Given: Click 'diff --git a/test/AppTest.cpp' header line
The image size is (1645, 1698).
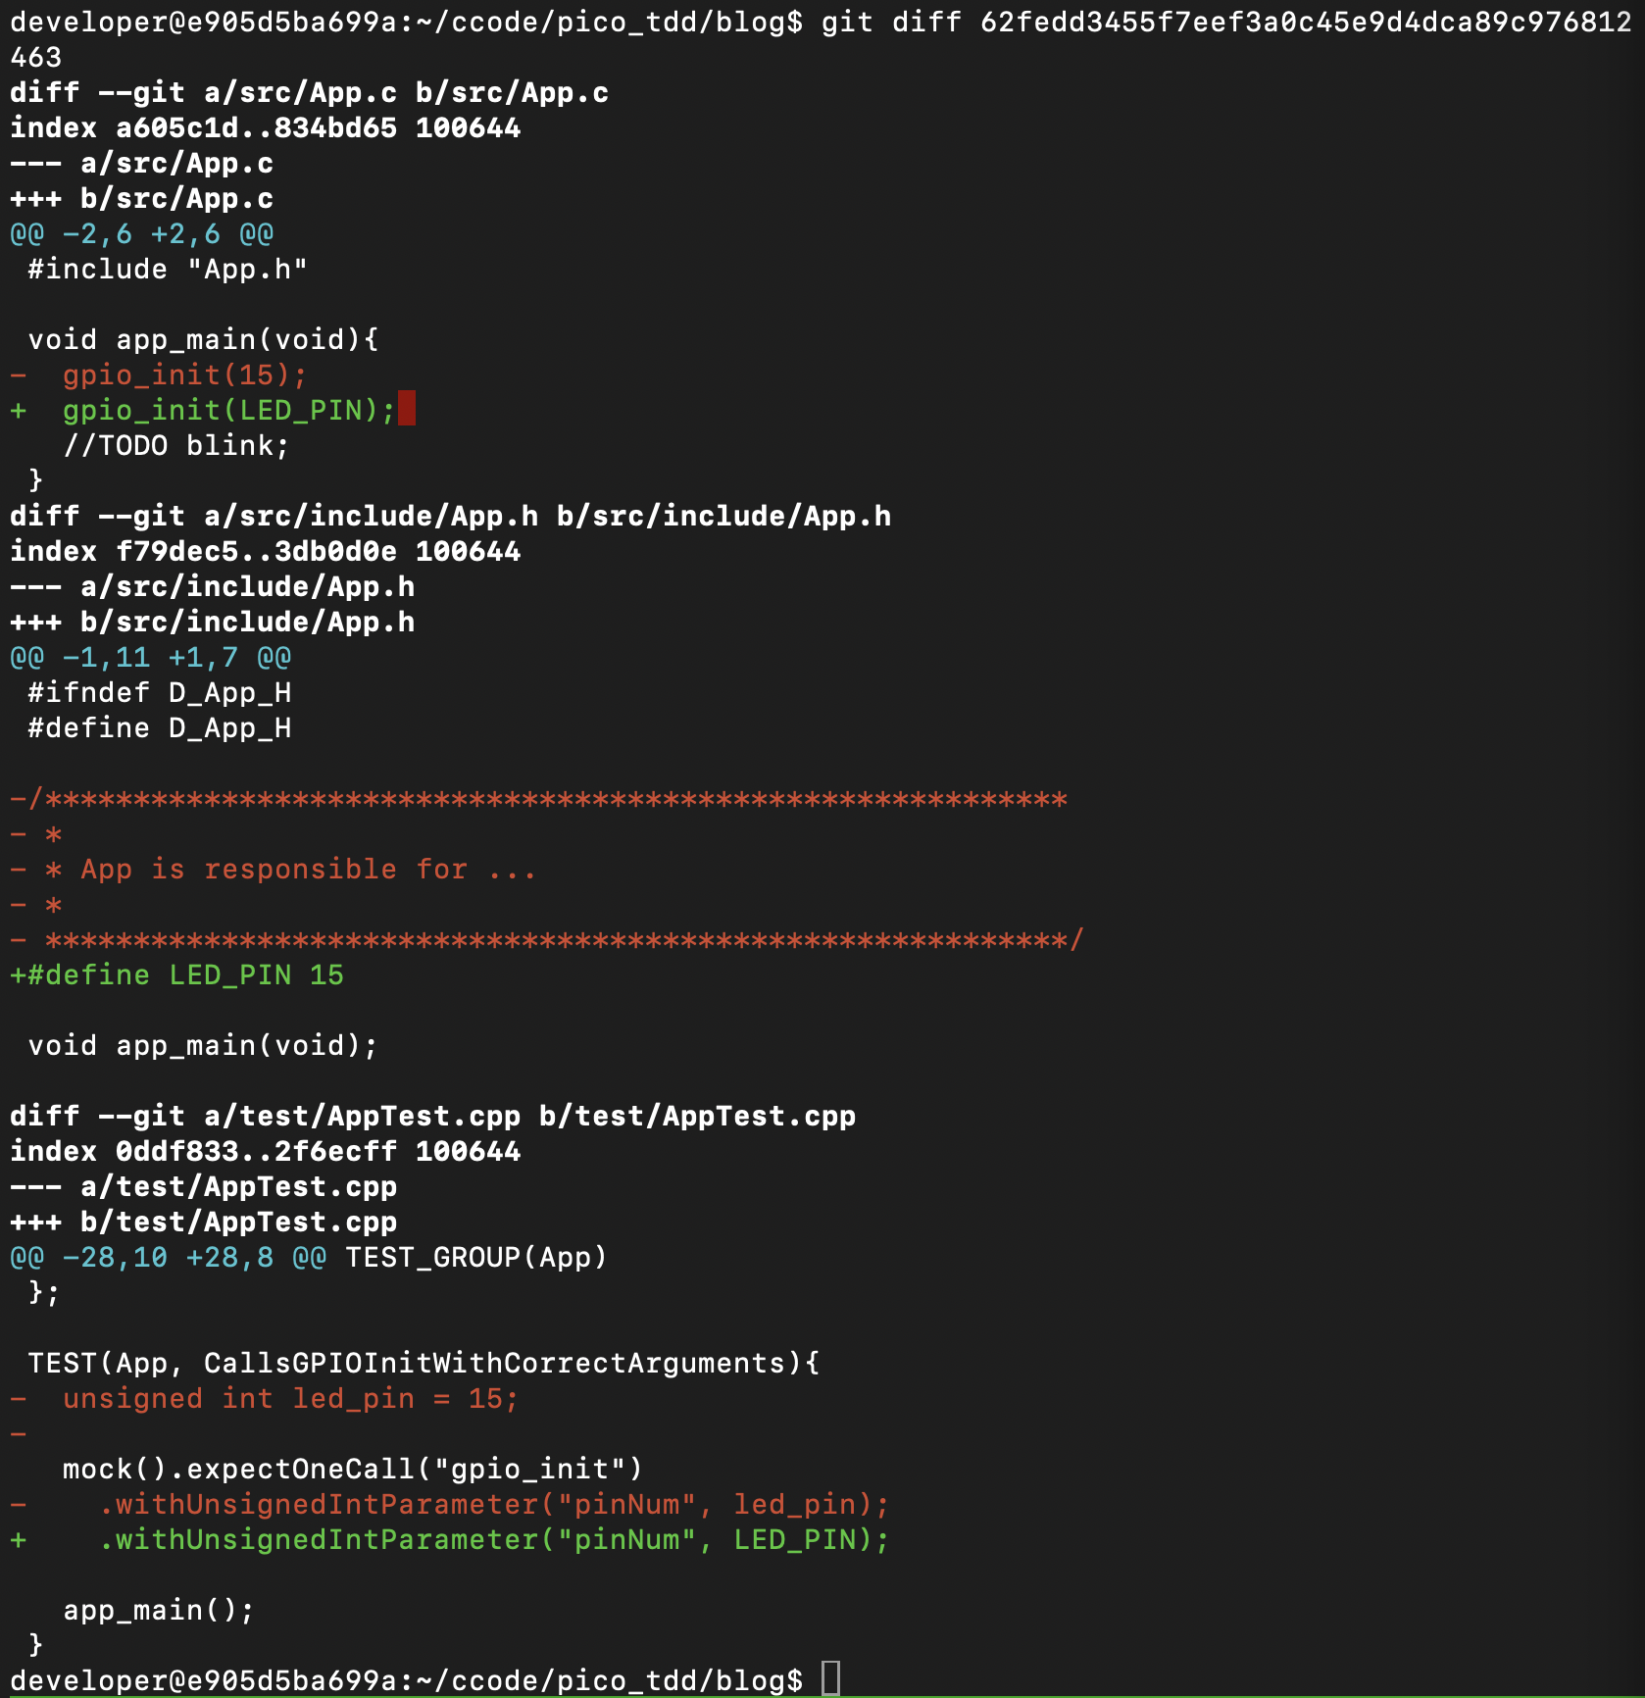Looking at the screenshot, I should (x=433, y=1117).
